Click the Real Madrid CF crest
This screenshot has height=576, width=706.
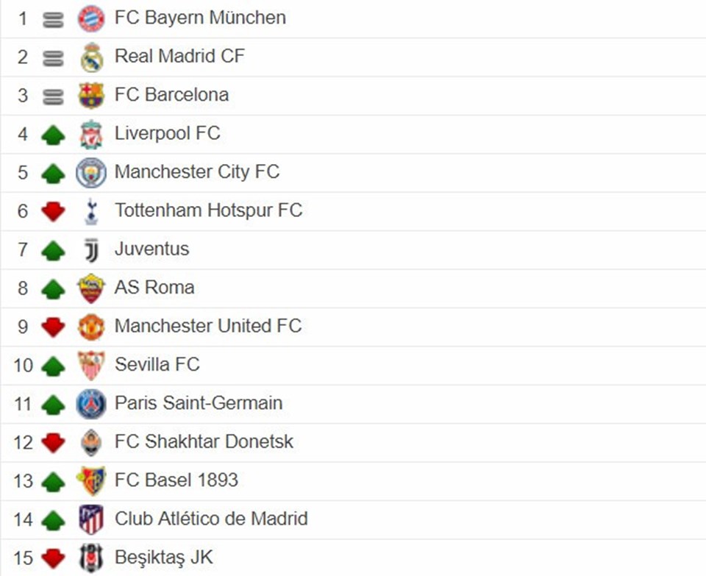(x=91, y=57)
